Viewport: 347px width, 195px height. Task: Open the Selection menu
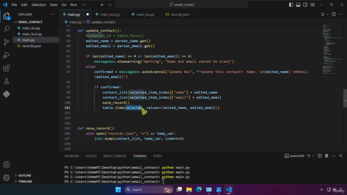38,5
